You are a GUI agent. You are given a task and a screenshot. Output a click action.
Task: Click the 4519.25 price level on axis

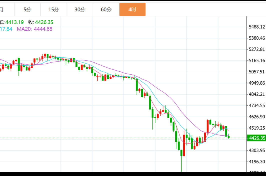click(x=257, y=128)
